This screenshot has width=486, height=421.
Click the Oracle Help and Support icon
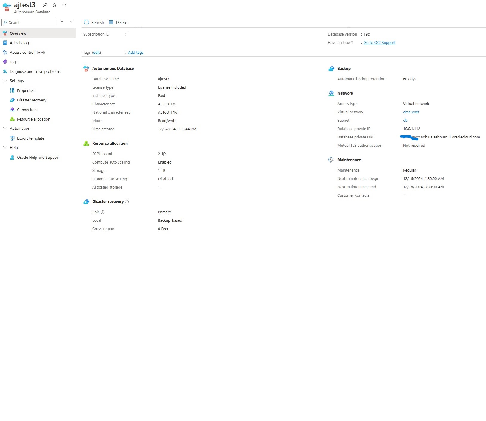pos(12,157)
